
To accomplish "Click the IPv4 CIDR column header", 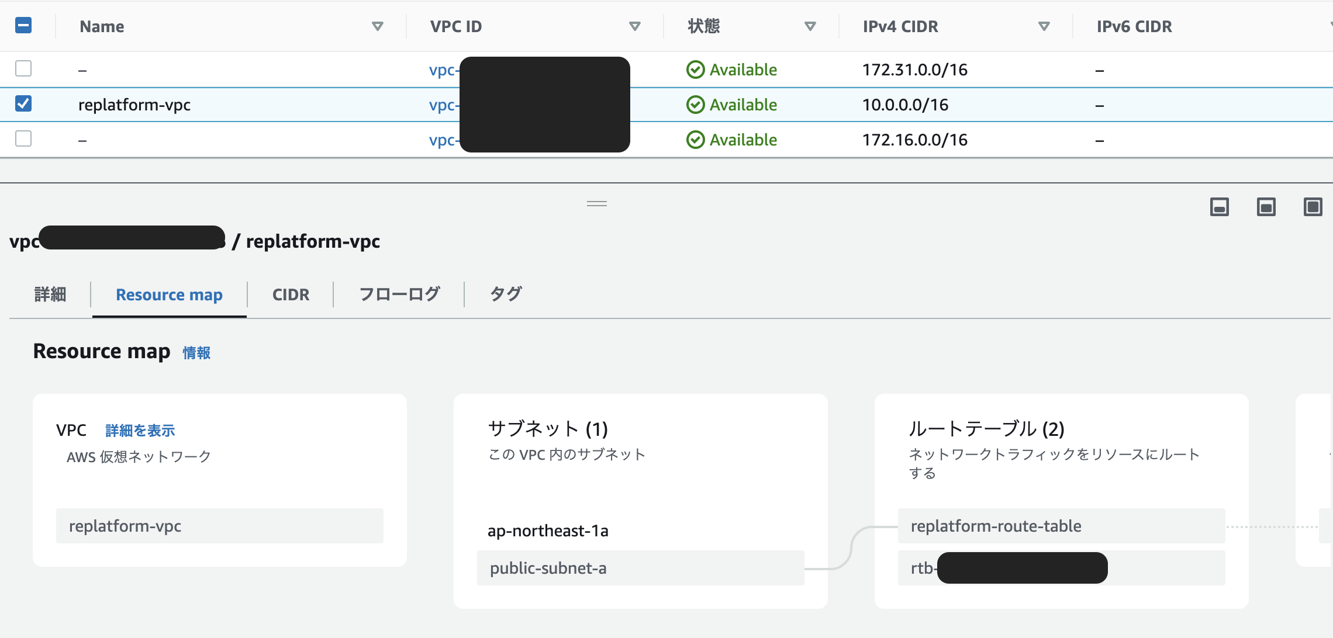I will click(x=900, y=26).
